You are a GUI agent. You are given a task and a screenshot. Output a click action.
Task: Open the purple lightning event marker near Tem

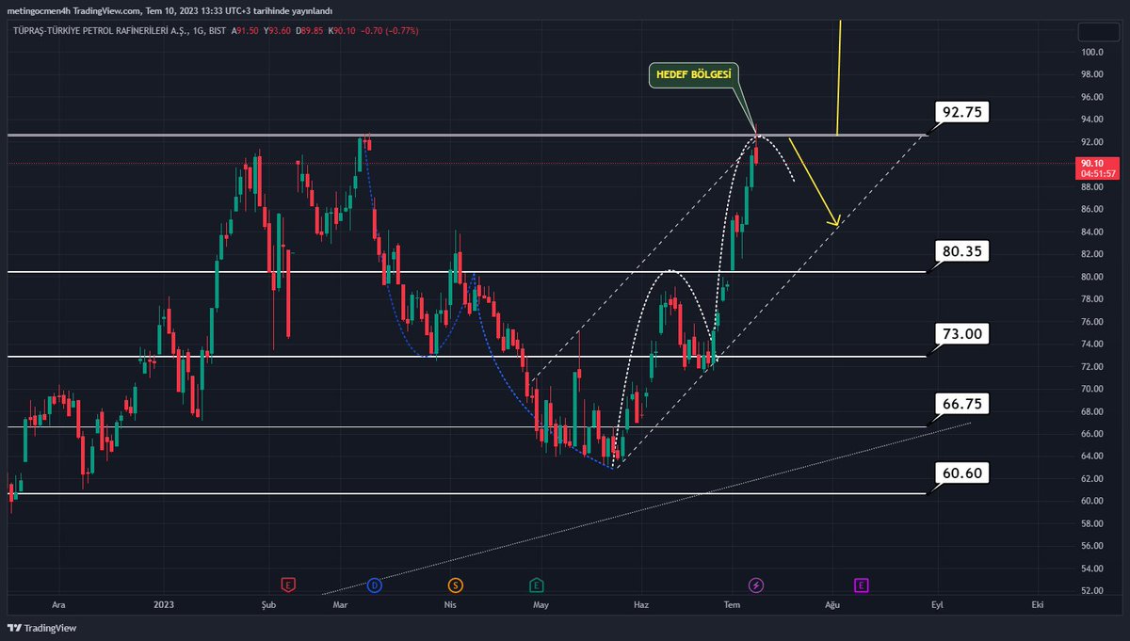756,585
